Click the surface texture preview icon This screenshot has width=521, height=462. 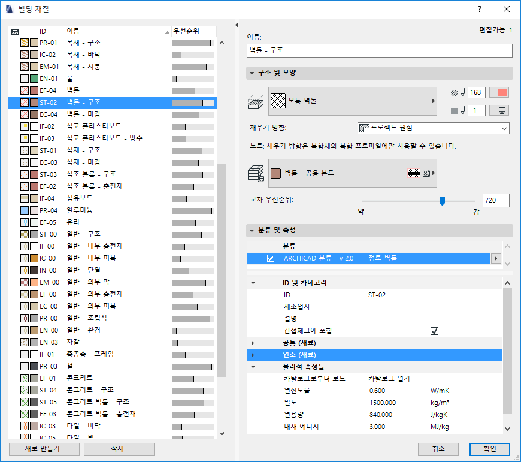point(414,173)
